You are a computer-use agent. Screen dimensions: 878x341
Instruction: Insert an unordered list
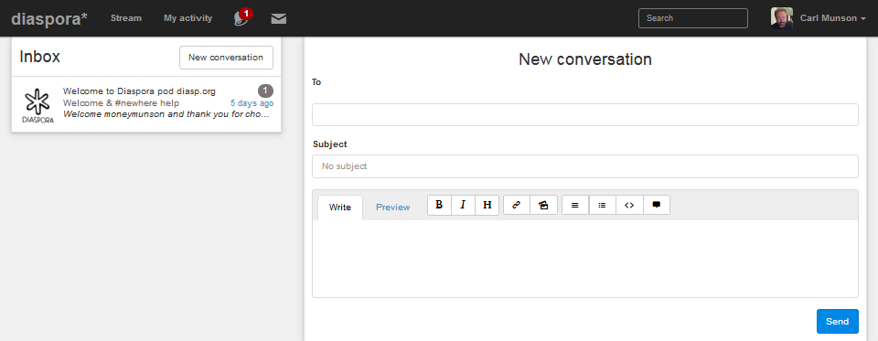point(575,205)
